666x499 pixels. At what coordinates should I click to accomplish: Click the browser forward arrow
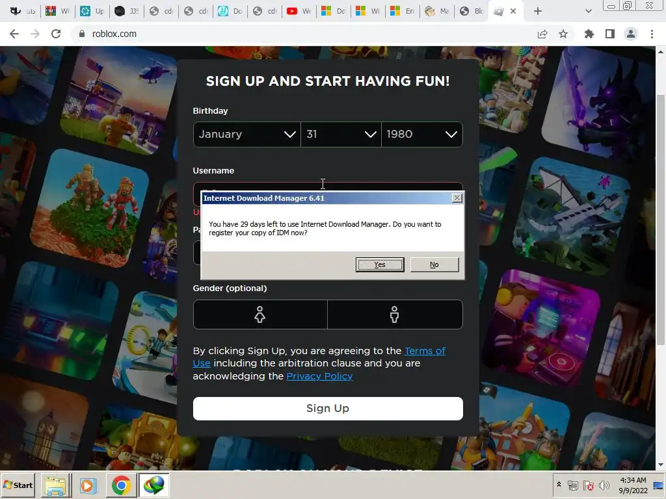click(x=35, y=34)
